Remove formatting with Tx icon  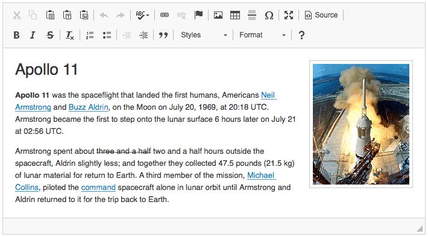pyautogui.click(x=69, y=35)
